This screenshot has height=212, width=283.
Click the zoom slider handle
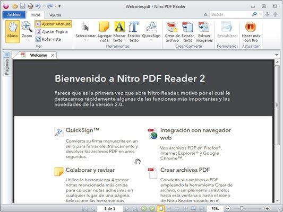(242, 208)
